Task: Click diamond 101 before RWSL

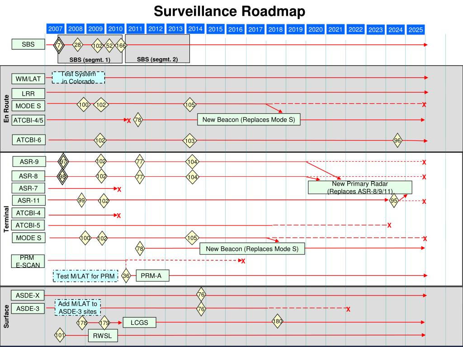Action: (x=60, y=335)
